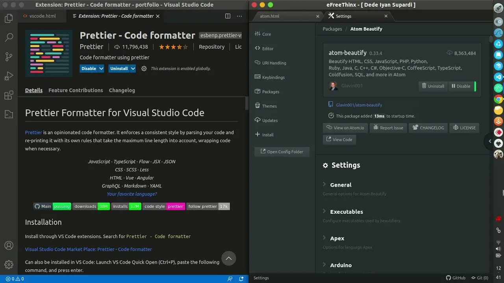Click the star rating of Prettier extension

pos(173,47)
